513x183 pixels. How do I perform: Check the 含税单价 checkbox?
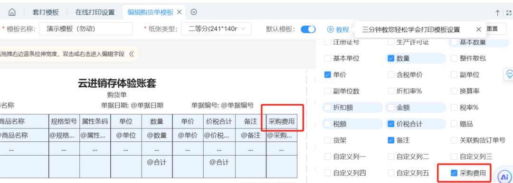[391, 75]
